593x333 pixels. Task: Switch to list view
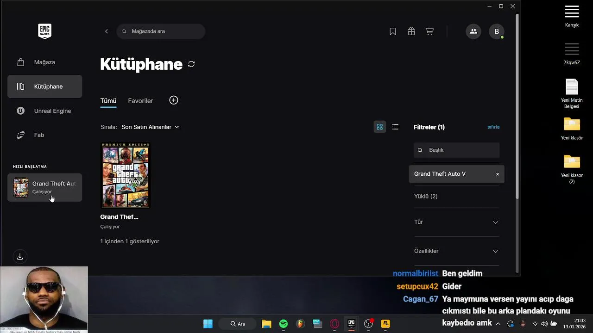point(395,127)
